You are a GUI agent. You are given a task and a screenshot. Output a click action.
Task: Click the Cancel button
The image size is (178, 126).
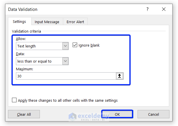click(153, 114)
